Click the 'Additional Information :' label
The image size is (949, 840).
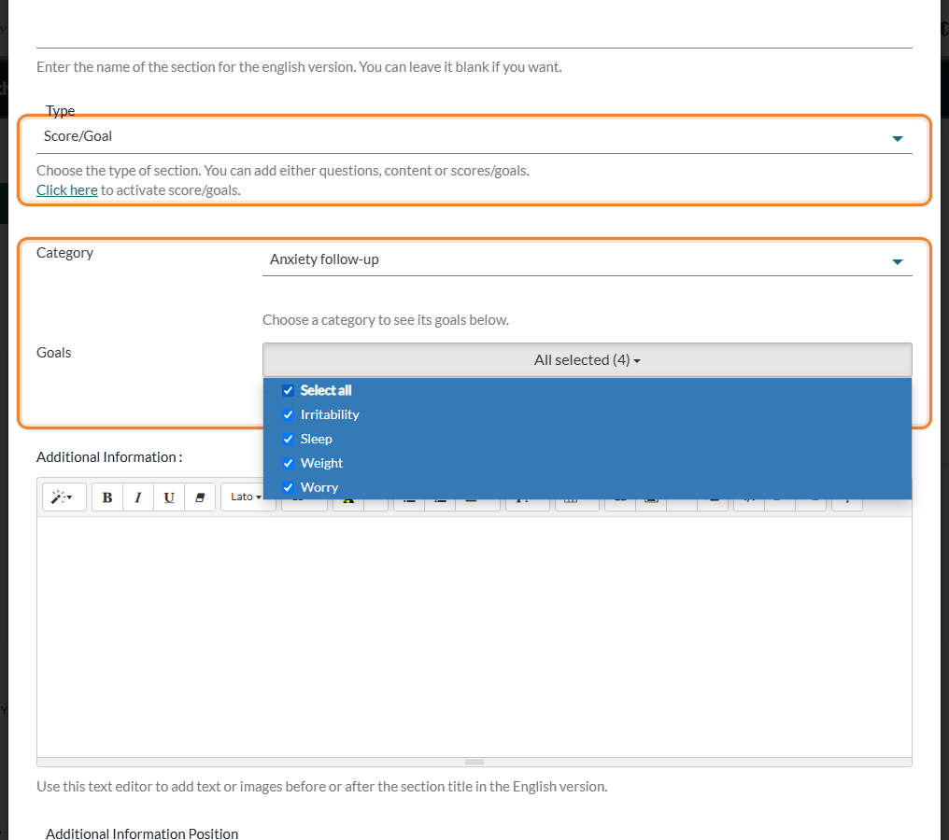(109, 457)
